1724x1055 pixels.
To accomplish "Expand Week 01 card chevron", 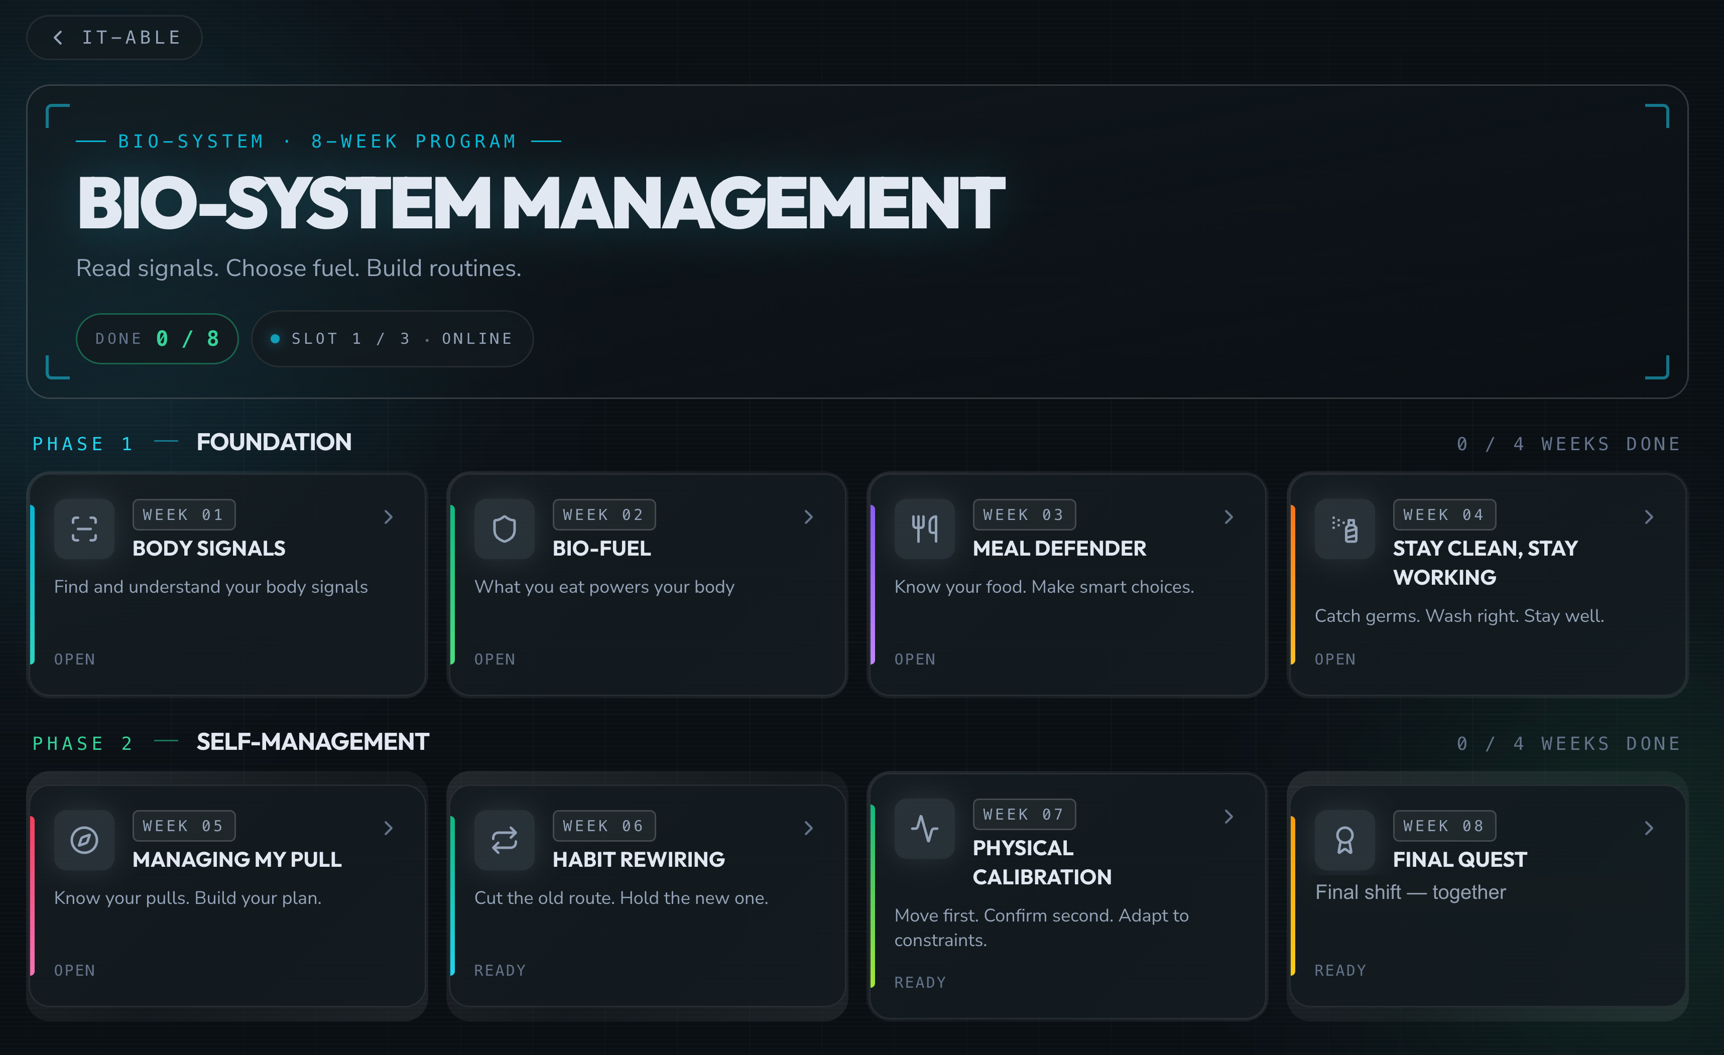I will [x=388, y=517].
